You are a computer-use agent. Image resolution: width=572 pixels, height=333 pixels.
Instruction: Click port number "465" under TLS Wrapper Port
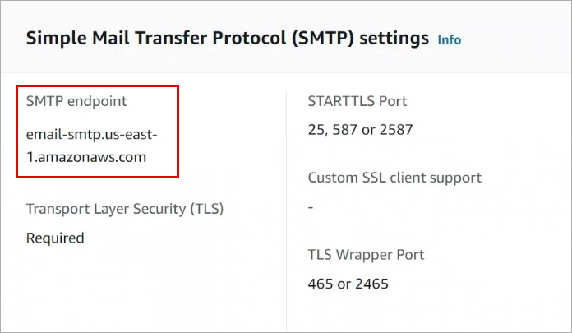click(x=321, y=284)
